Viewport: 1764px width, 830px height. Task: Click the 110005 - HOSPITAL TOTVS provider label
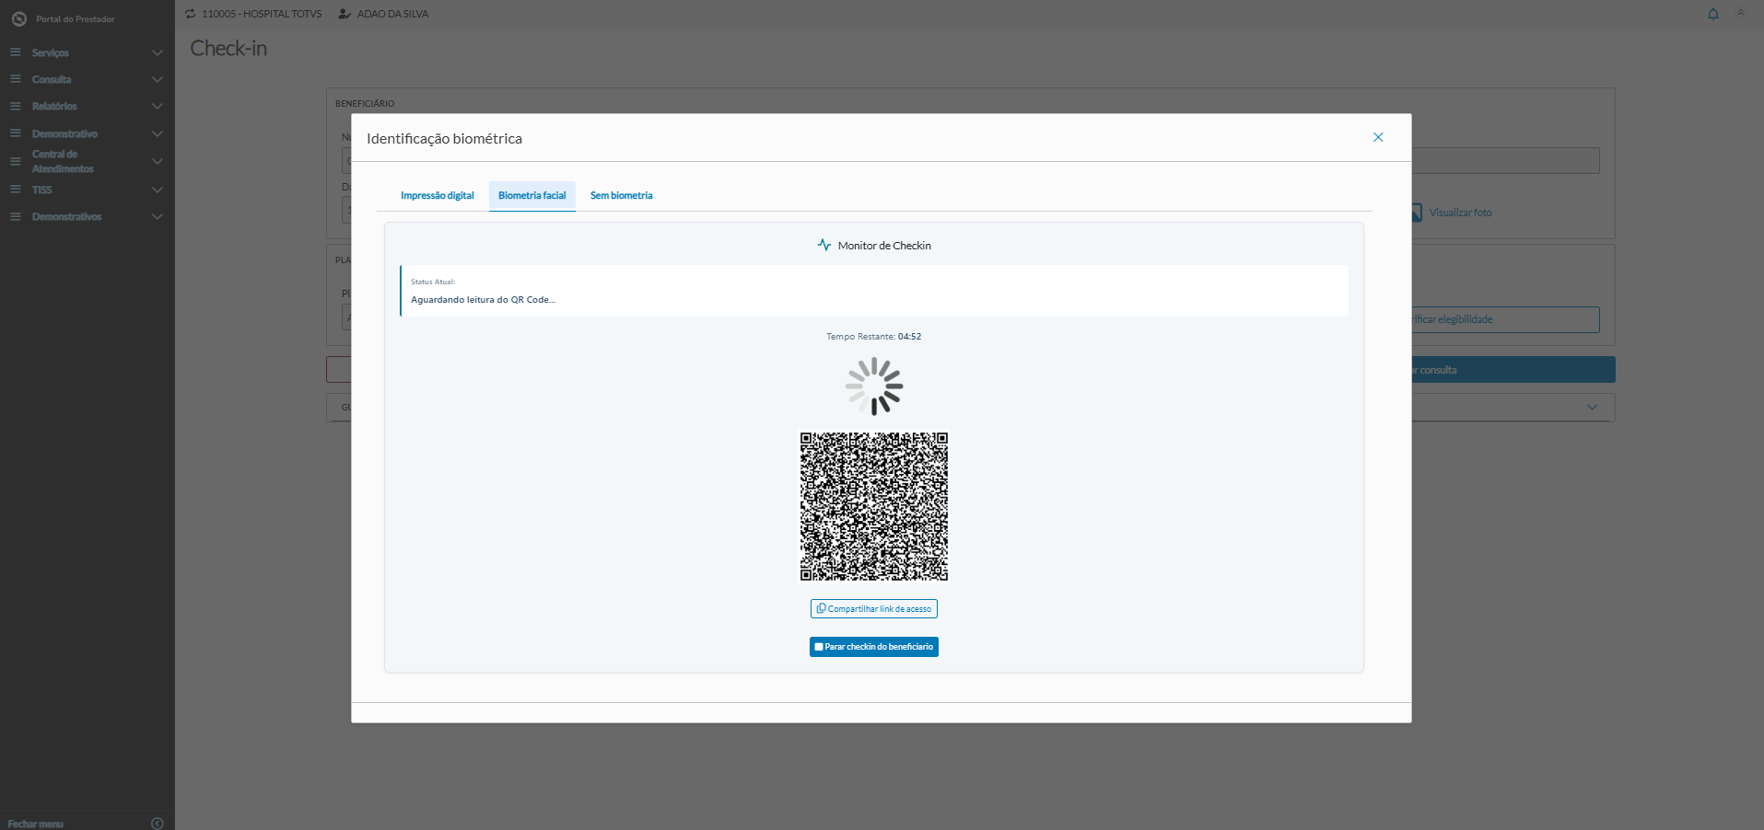coord(262,14)
